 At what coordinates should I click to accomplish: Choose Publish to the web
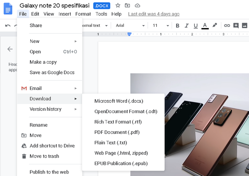coord(50,172)
